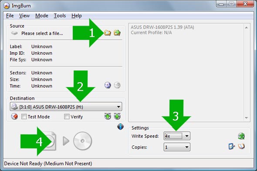Click the 'Unknown' value for Sectors
The width and height of the screenshot is (257, 171).
coord(42,73)
